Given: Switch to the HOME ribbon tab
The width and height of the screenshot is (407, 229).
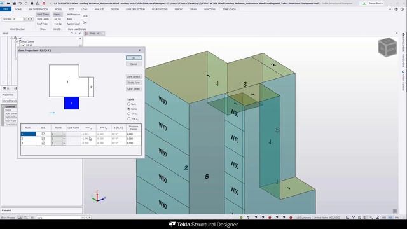Looking at the screenshot, I should click(x=18, y=9).
